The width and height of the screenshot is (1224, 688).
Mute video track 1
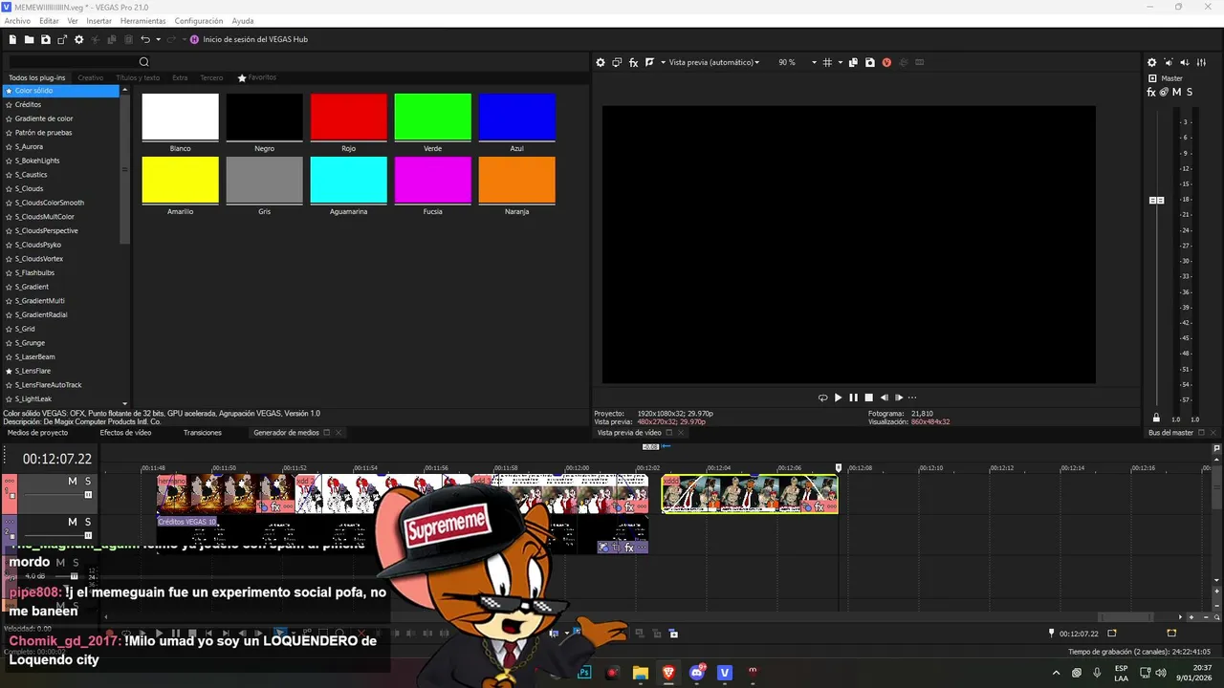point(72,481)
